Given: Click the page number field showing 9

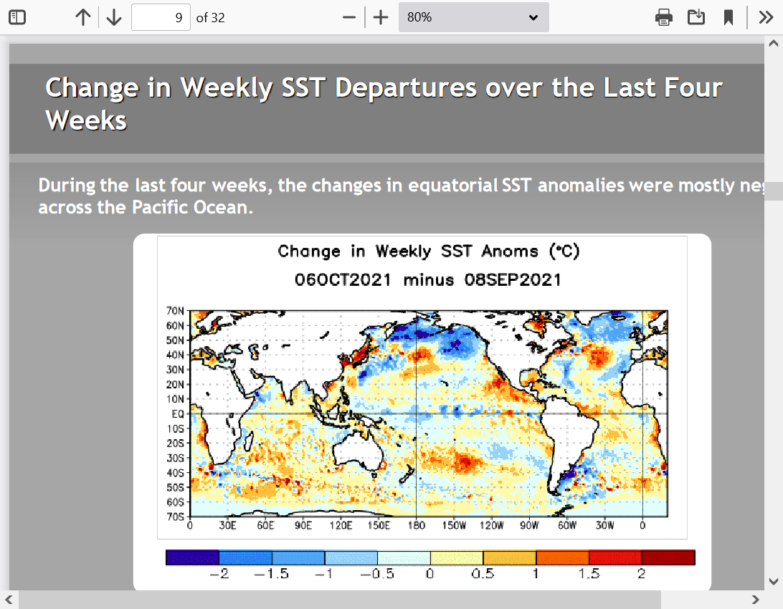Looking at the screenshot, I should click(x=161, y=17).
